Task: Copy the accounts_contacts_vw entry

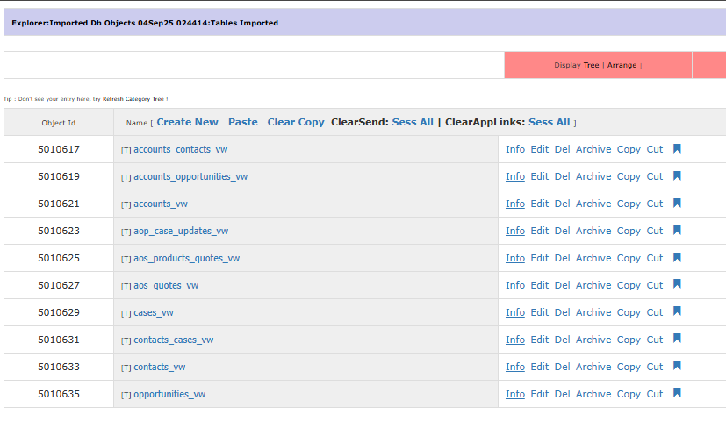Action: coord(629,149)
